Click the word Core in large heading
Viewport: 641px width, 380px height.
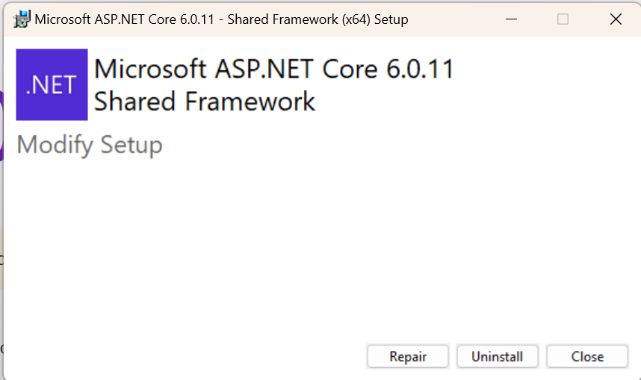(350, 69)
